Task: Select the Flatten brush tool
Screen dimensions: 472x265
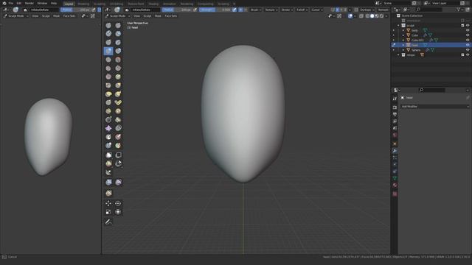Action: 108,68
